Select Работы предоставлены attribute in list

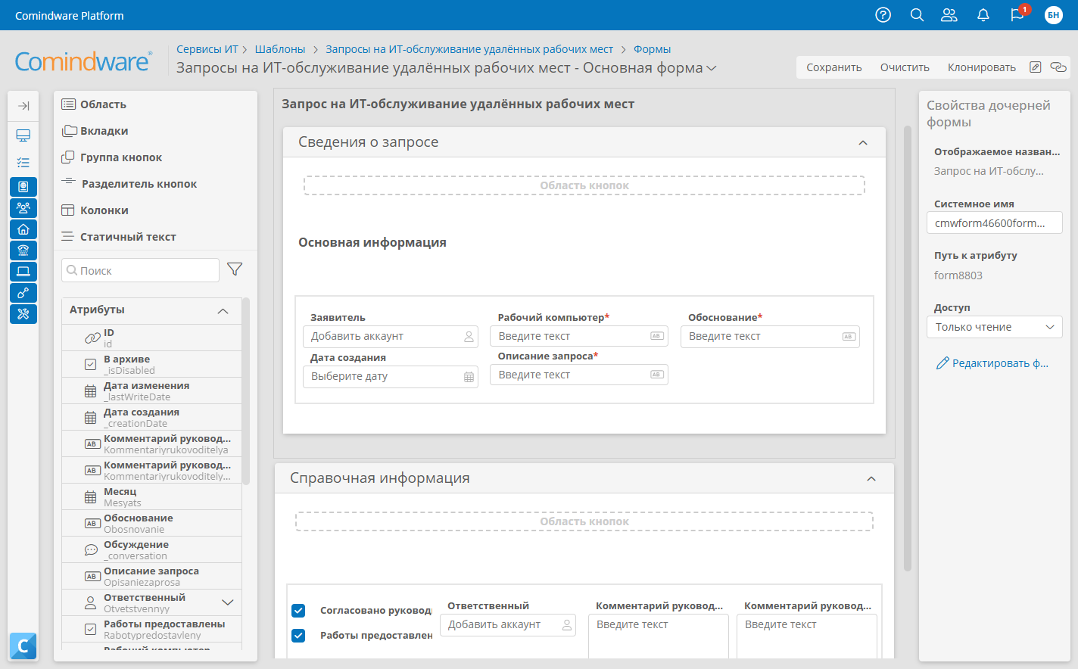coord(151,629)
